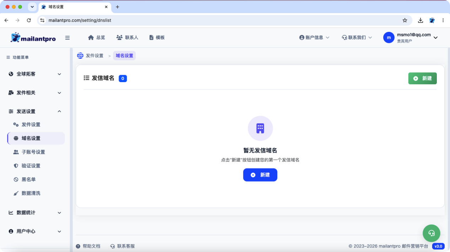View site information icon in address bar

point(42,21)
